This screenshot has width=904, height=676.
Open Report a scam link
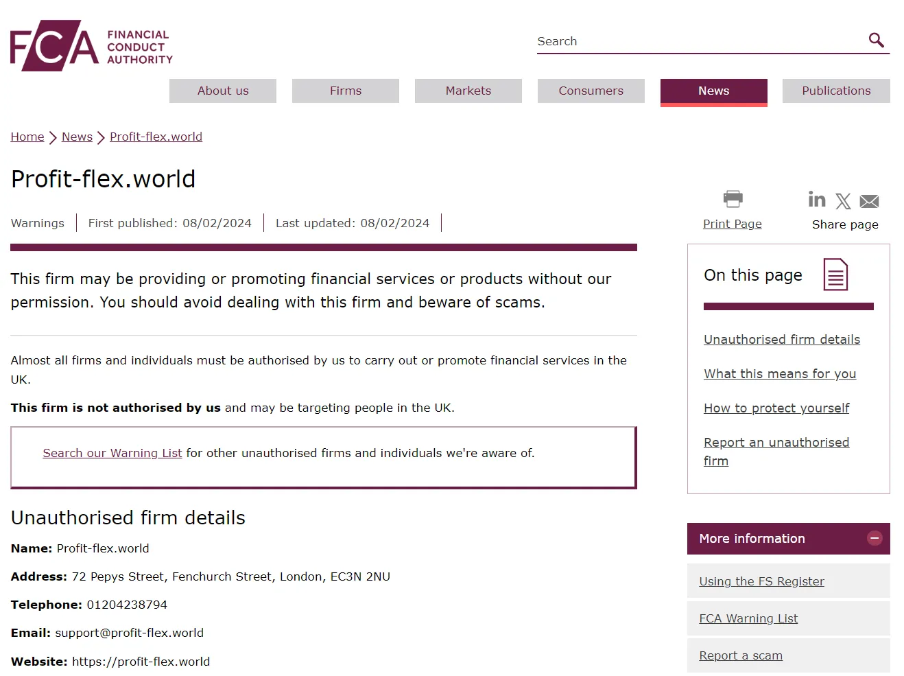coord(740,655)
